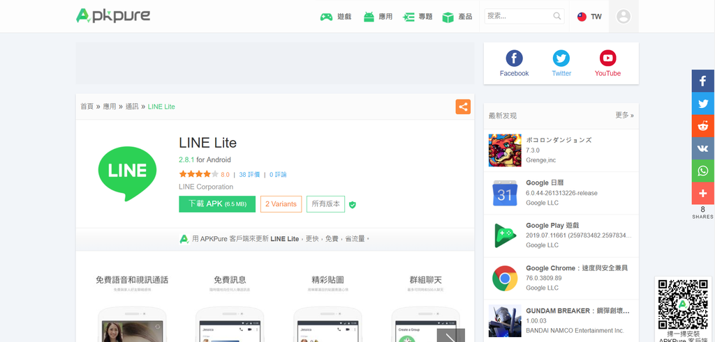Open the 產品 products menu

[x=457, y=17]
